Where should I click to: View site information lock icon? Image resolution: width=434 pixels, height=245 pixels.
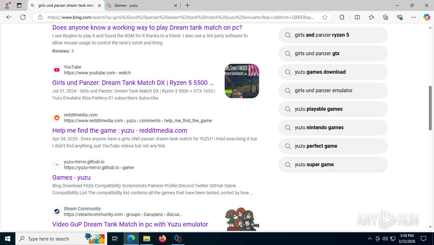pos(40,17)
